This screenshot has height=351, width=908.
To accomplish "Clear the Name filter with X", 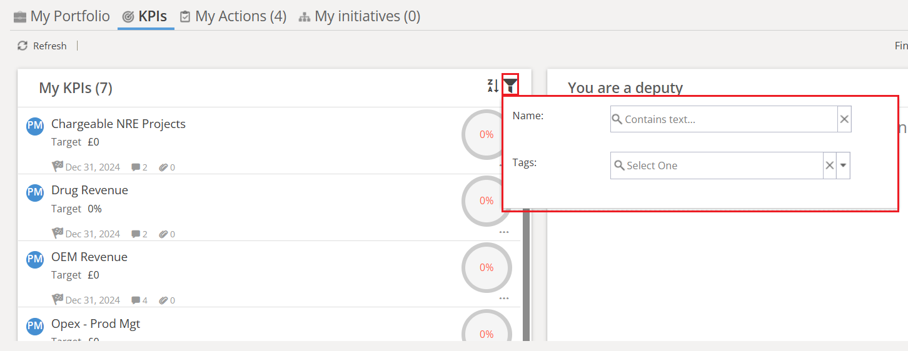I will (844, 119).
